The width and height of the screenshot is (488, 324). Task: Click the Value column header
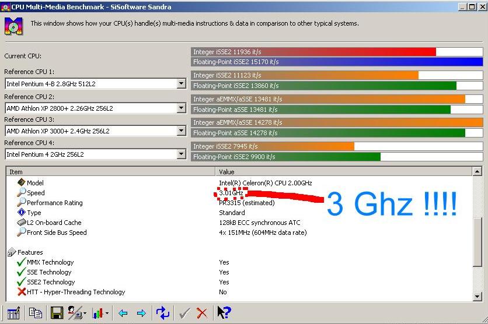tap(344, 171)
